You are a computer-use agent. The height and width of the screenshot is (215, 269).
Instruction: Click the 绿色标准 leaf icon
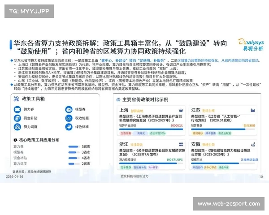[69, 127]
